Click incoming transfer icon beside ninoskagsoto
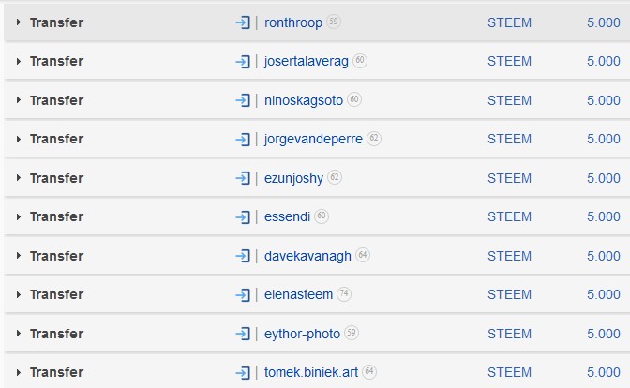 243,100
